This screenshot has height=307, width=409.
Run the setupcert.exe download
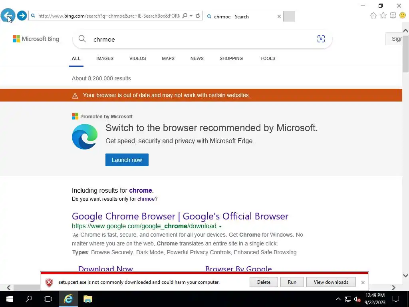292,282
